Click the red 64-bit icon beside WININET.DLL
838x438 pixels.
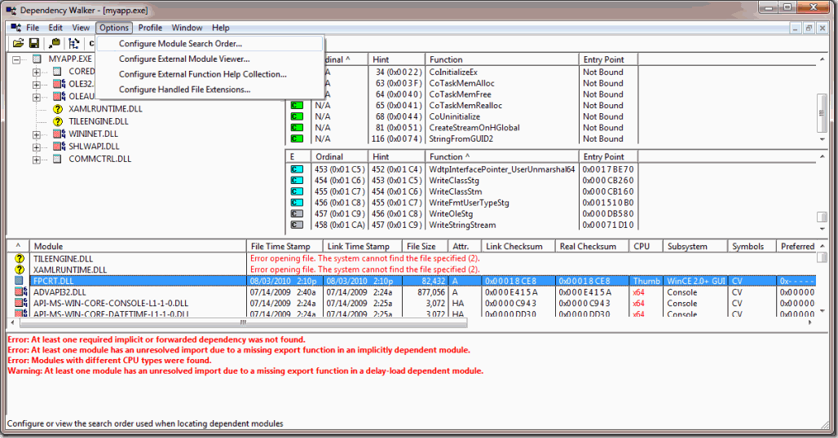[x=59, y=134]
